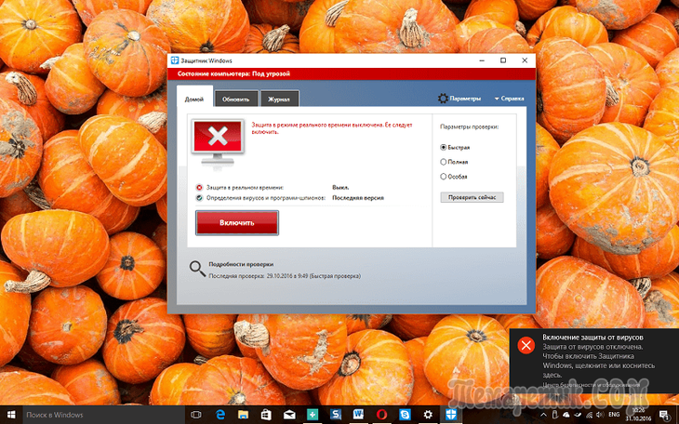The image size is (679, 424).
Task: Open the Windows Start menu
Action: pos(11,415)
